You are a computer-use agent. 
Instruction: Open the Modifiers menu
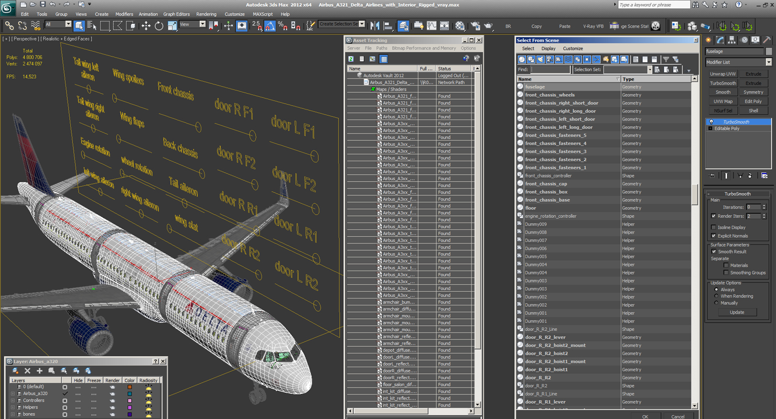[x=124, y=14]
